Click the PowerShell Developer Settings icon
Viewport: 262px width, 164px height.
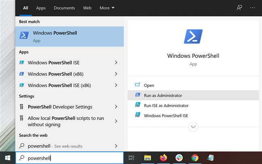point(21,106)
